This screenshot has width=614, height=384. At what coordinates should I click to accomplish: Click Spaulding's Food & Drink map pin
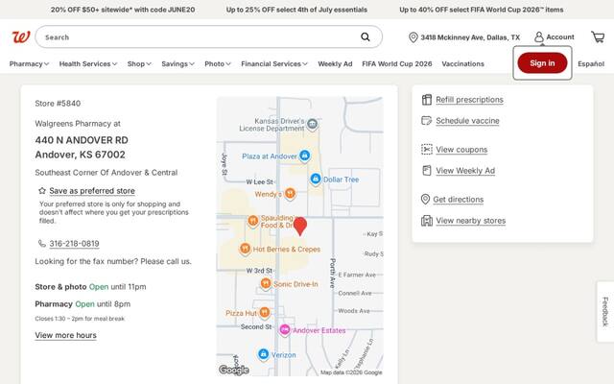253,221
